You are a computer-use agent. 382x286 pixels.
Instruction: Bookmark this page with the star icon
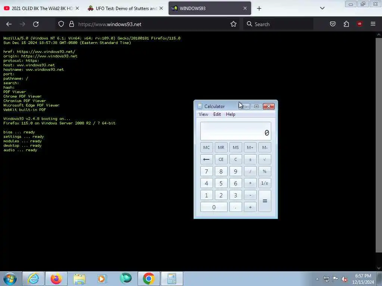click(234, 24)
